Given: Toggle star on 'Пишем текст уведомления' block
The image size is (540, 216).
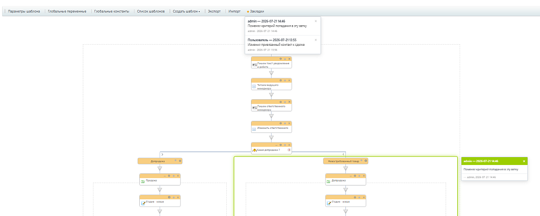Looking at the screenshot, I should pyautogui.click(x=285, y=59).
